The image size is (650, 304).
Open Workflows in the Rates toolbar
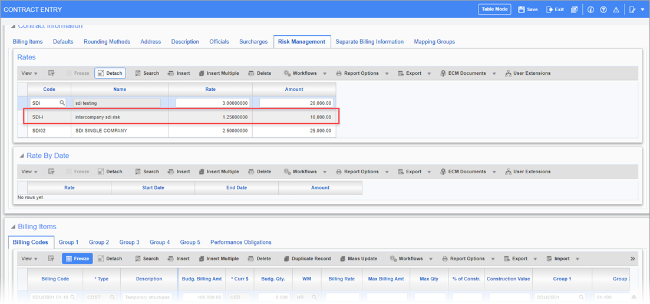coord(305,73)
